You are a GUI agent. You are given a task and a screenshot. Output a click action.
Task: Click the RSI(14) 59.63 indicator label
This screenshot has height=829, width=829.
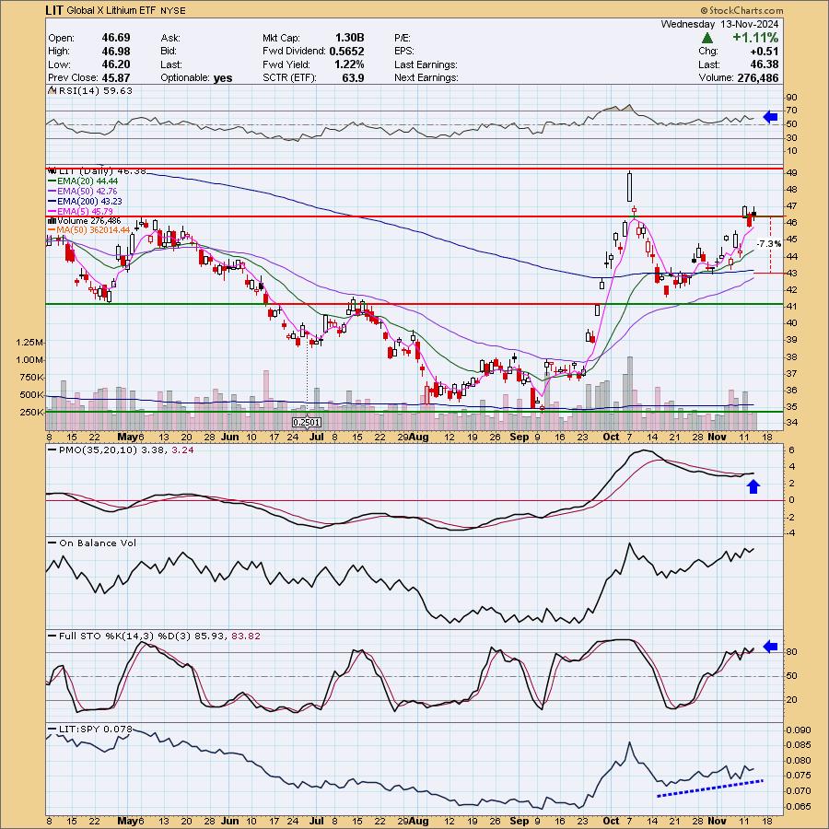click(96, 91)
